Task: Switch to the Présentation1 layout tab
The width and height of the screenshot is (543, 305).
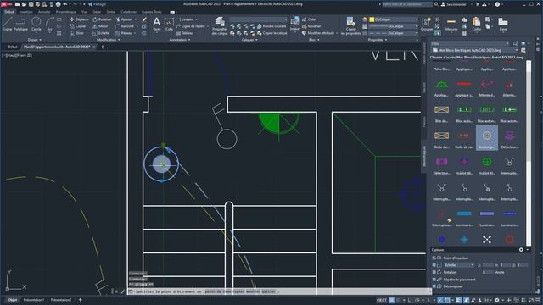Action: pyautogui.click(x=34, y=300)
